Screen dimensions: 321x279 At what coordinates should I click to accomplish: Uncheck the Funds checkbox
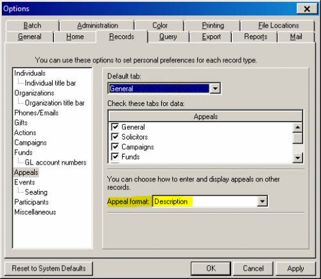coord(115,157)
